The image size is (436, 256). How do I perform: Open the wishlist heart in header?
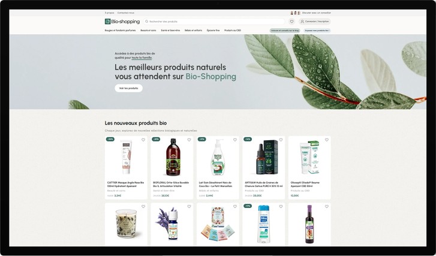point(291,22)
